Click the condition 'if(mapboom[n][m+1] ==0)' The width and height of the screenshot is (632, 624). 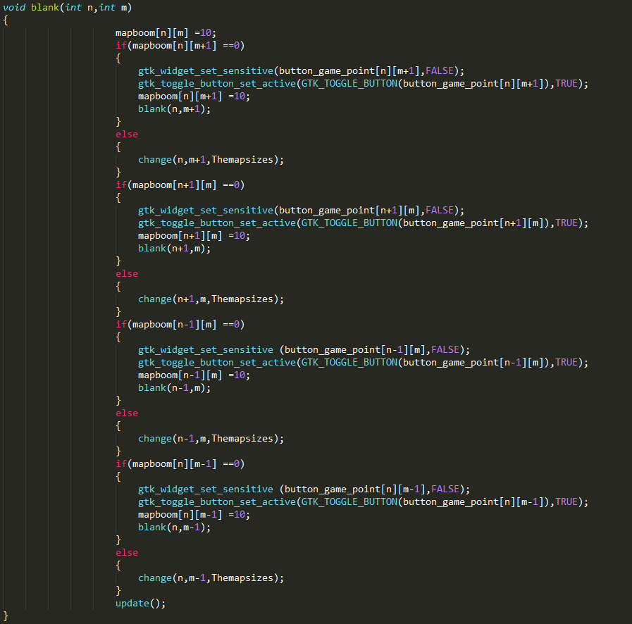coord(180,46)
